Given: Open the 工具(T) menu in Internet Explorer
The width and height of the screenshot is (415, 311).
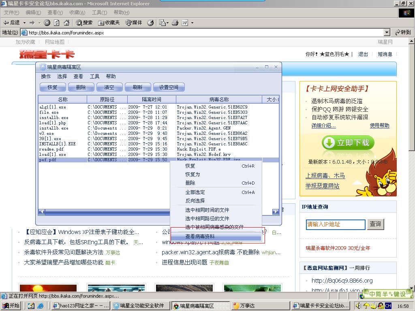Looking at the screenshot, I should tap(99, 13).
